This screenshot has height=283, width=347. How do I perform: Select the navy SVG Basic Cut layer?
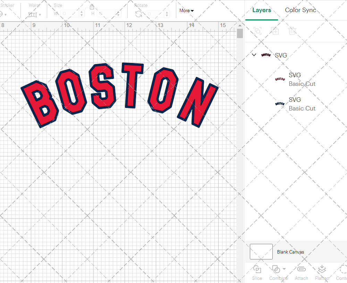click(301, 104)
